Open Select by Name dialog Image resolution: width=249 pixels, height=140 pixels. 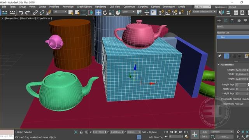77,12
